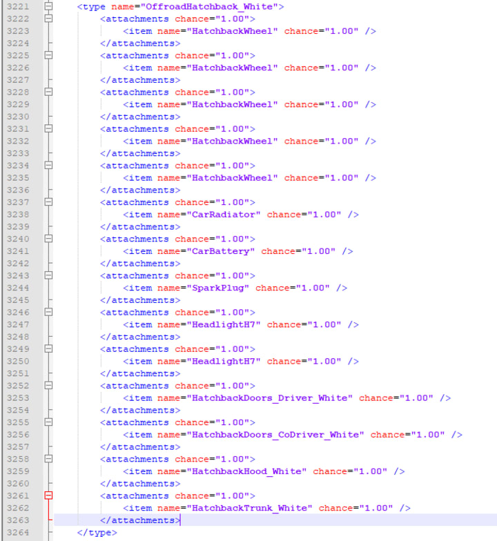497x541 pixels.
Task: Collapse fold marker on line 3222
Action: (48, 18)
